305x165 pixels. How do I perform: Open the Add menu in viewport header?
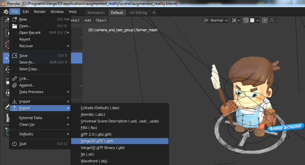click(87, 20)
